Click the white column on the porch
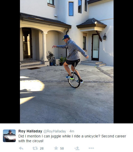The image size is (133, 152). point(44,47)
